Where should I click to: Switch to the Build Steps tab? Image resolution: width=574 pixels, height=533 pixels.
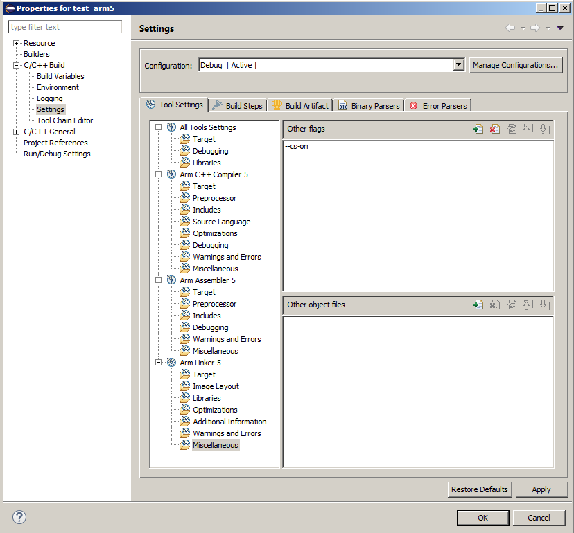(x=238, y=105)
